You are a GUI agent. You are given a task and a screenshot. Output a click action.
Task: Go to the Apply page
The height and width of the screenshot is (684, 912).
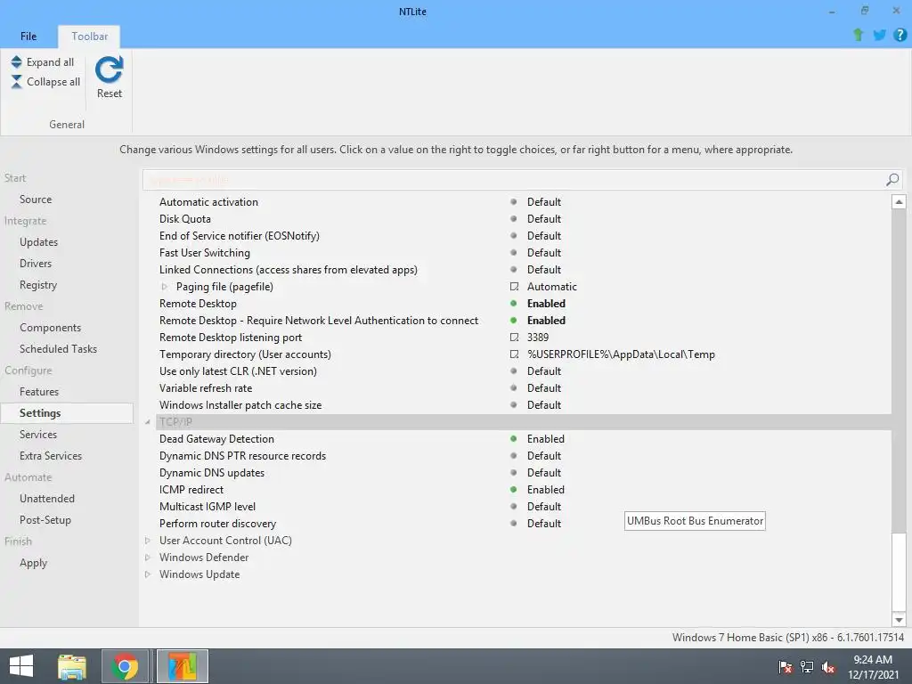coord(33,563)
